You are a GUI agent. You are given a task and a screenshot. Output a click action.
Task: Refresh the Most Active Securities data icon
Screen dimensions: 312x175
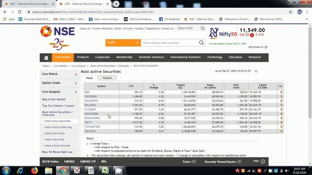(x=256, y=71)
